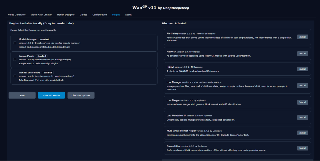320x161 pixels.
Task: Open the Video Generator tab
Action: click(17, 15)
